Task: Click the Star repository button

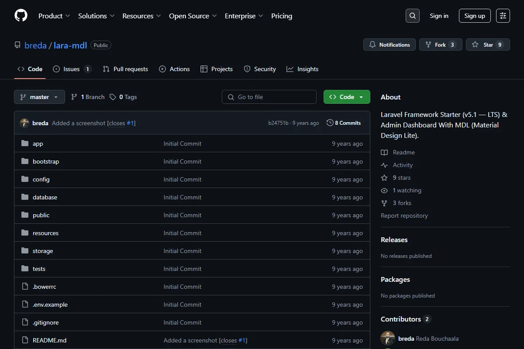Action: [x=488, y=44]
